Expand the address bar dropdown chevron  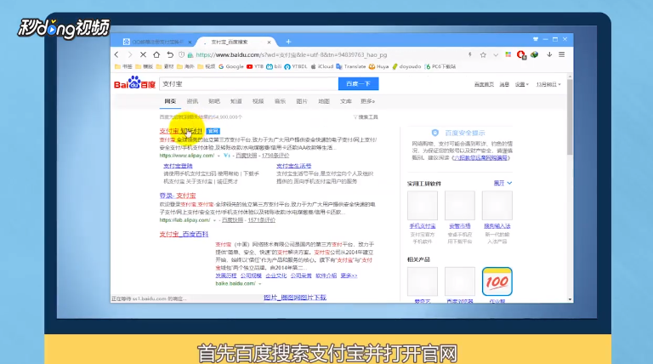pos(496,55)
